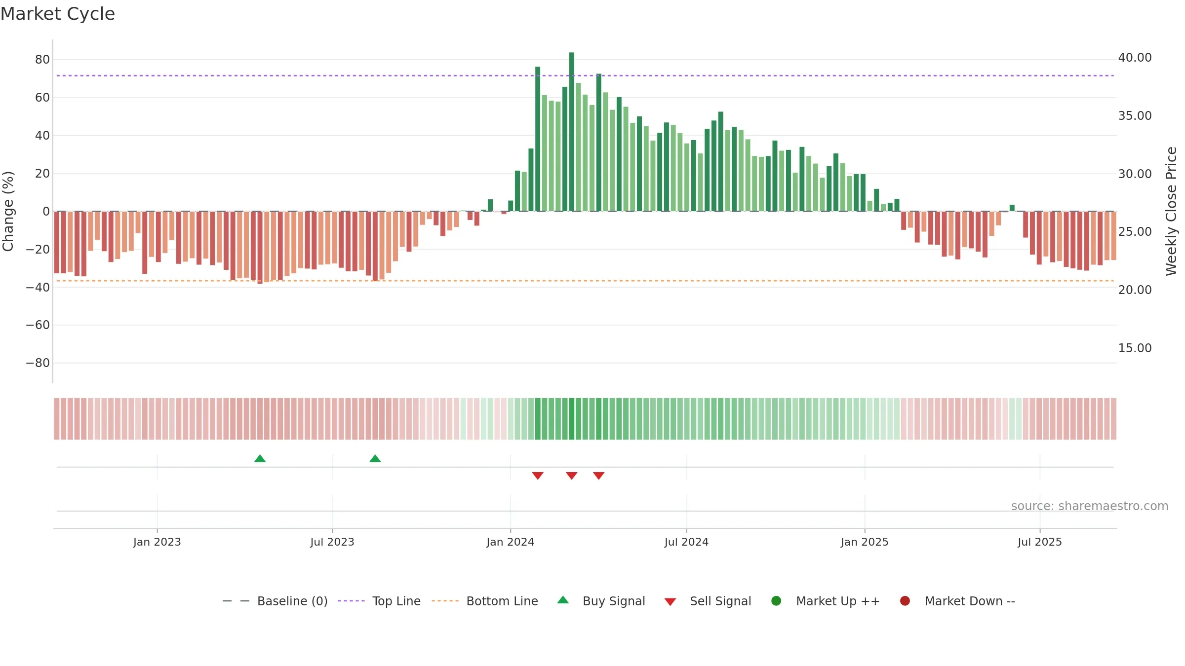This screenshot has width=1185, height=666.
Task: Click the Change (%) axis title
Action: pyautogui.click(x=8, y=211)
